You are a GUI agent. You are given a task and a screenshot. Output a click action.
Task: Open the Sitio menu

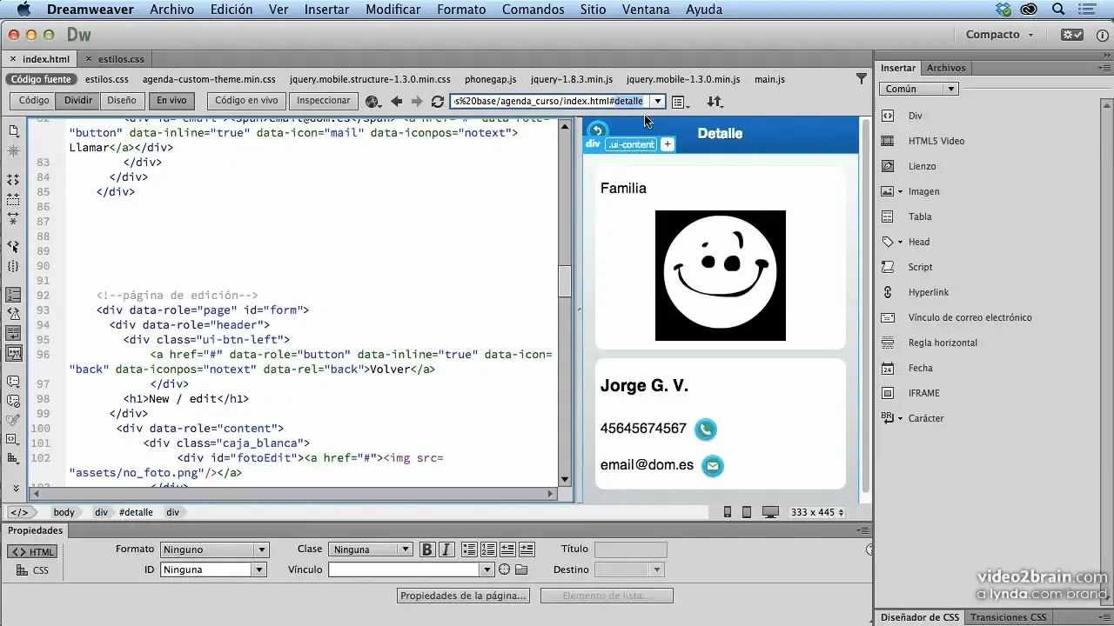pyautogui.click(x=593, y=10)
